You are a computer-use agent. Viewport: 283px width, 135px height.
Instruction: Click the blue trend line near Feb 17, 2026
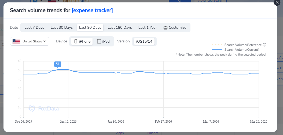pyautogui.click(x=163, y=73)
